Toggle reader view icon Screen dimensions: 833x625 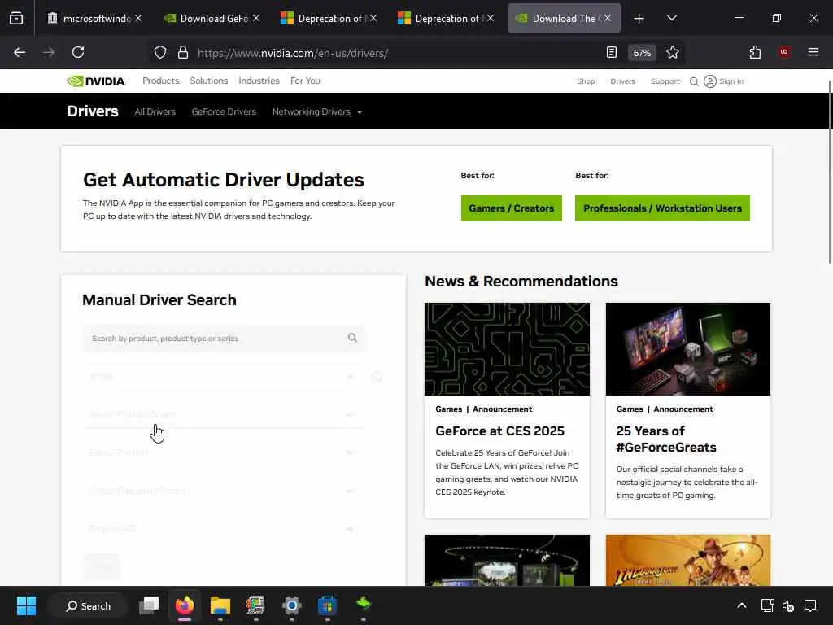pyautogui.click(x=612, y=52)
